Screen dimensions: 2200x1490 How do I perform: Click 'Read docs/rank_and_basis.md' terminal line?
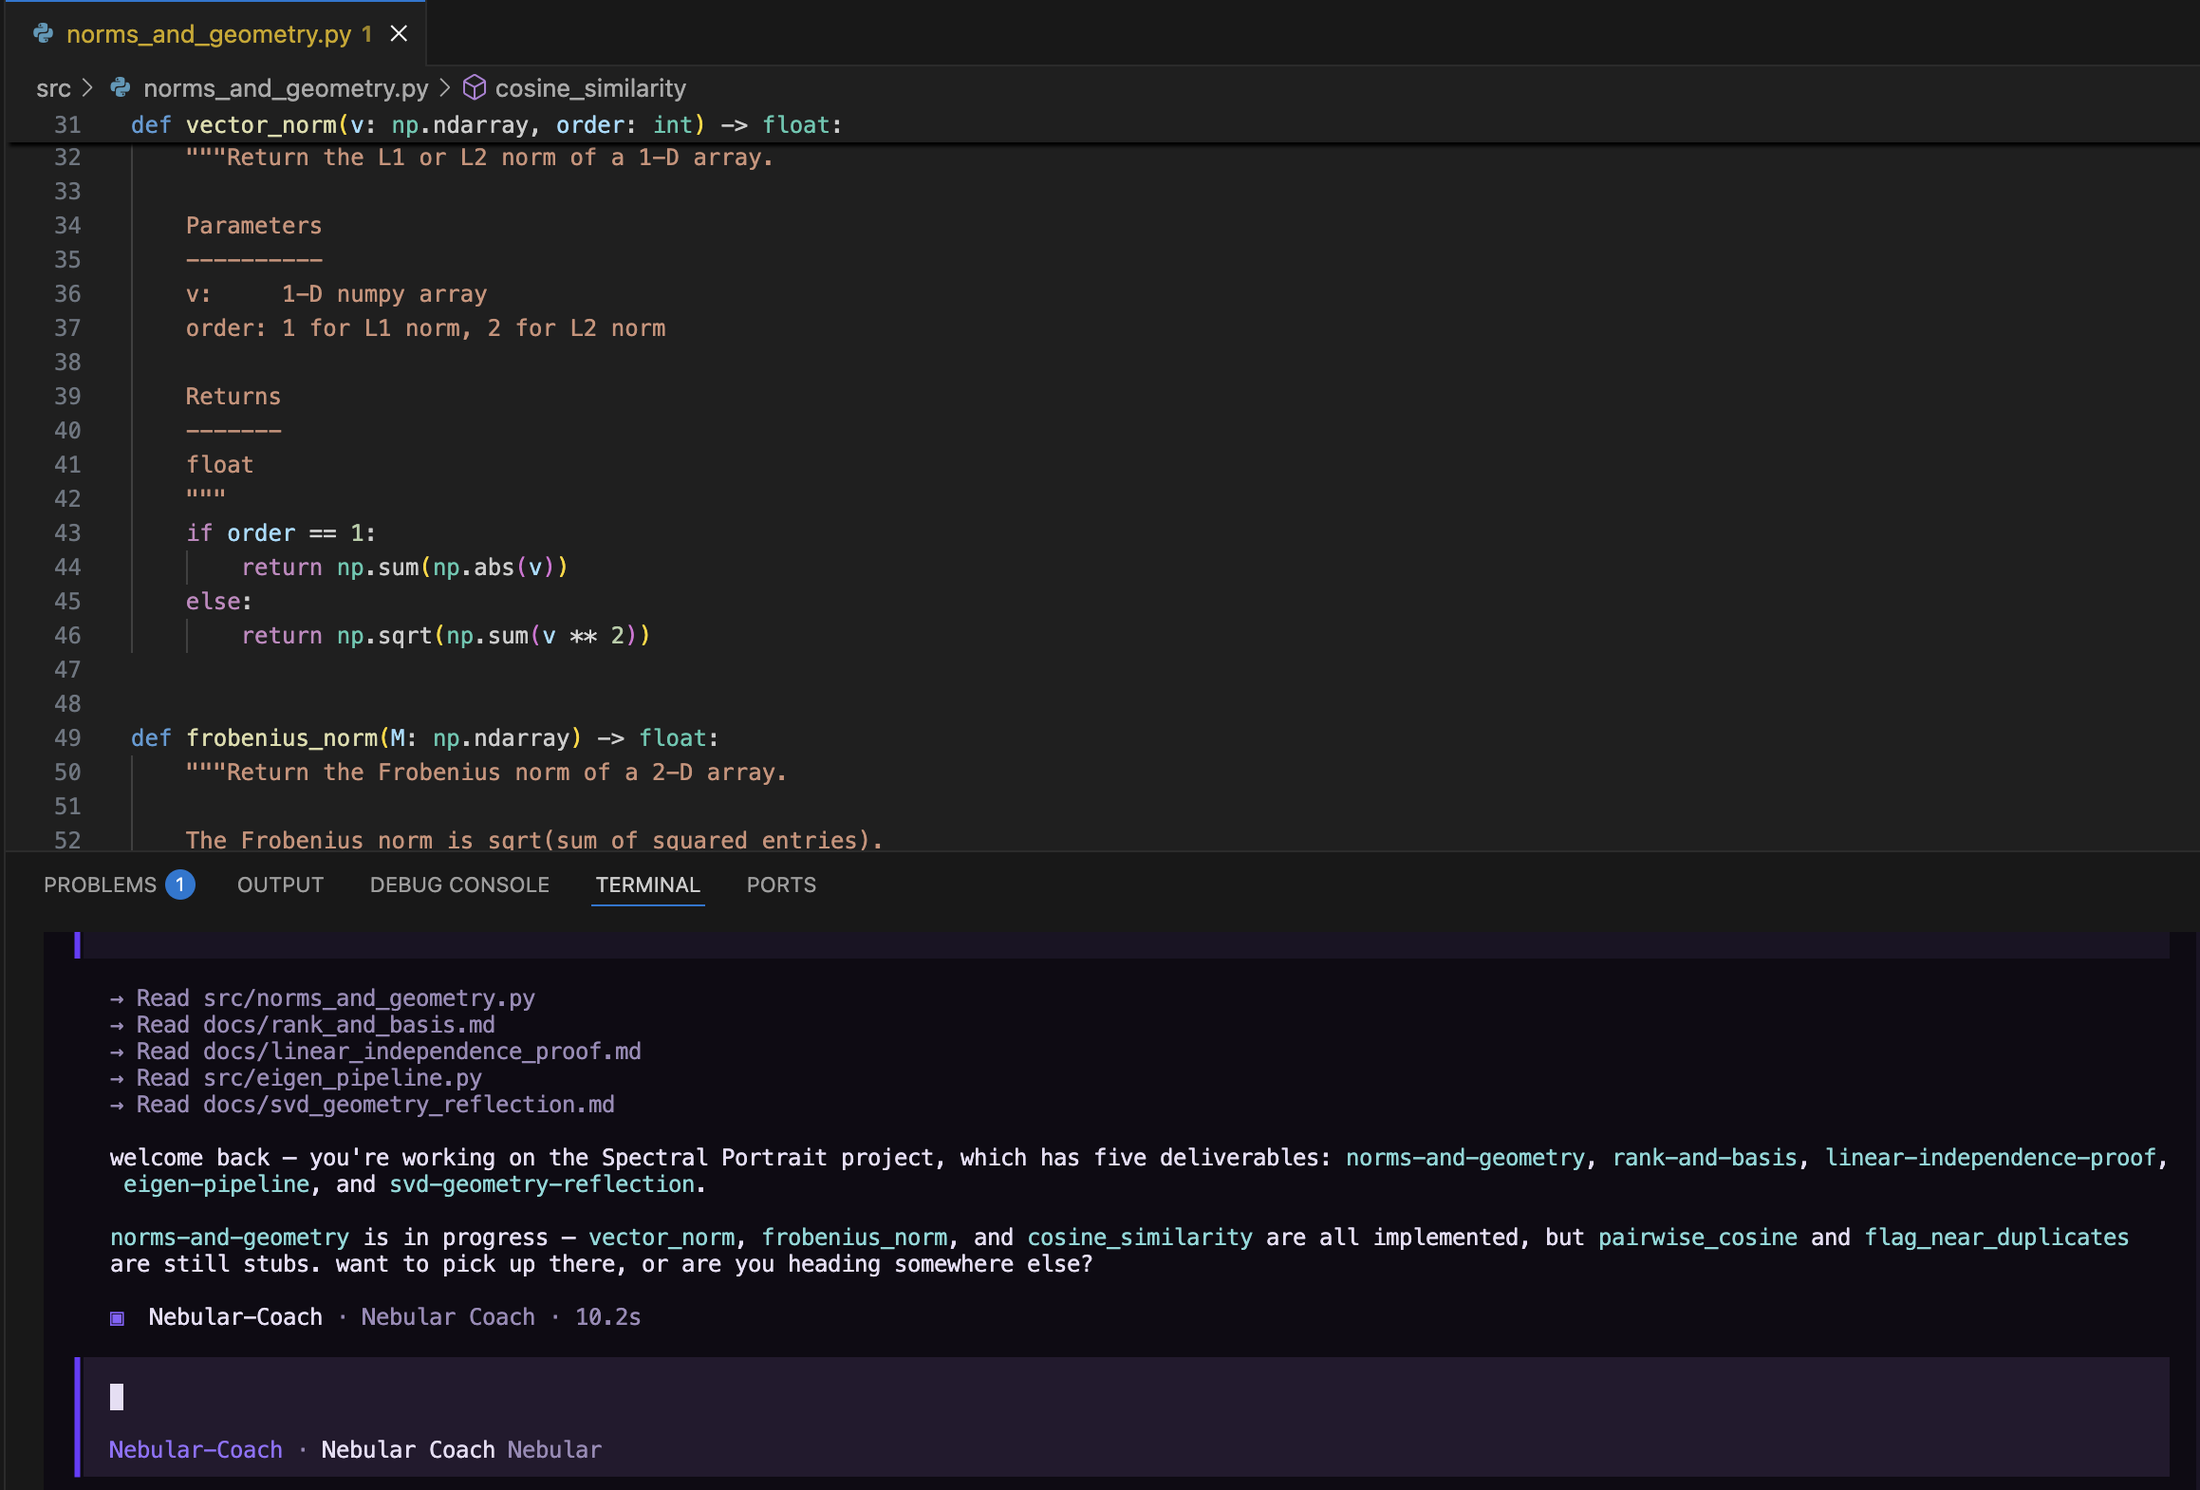(x=303, y=1025)
